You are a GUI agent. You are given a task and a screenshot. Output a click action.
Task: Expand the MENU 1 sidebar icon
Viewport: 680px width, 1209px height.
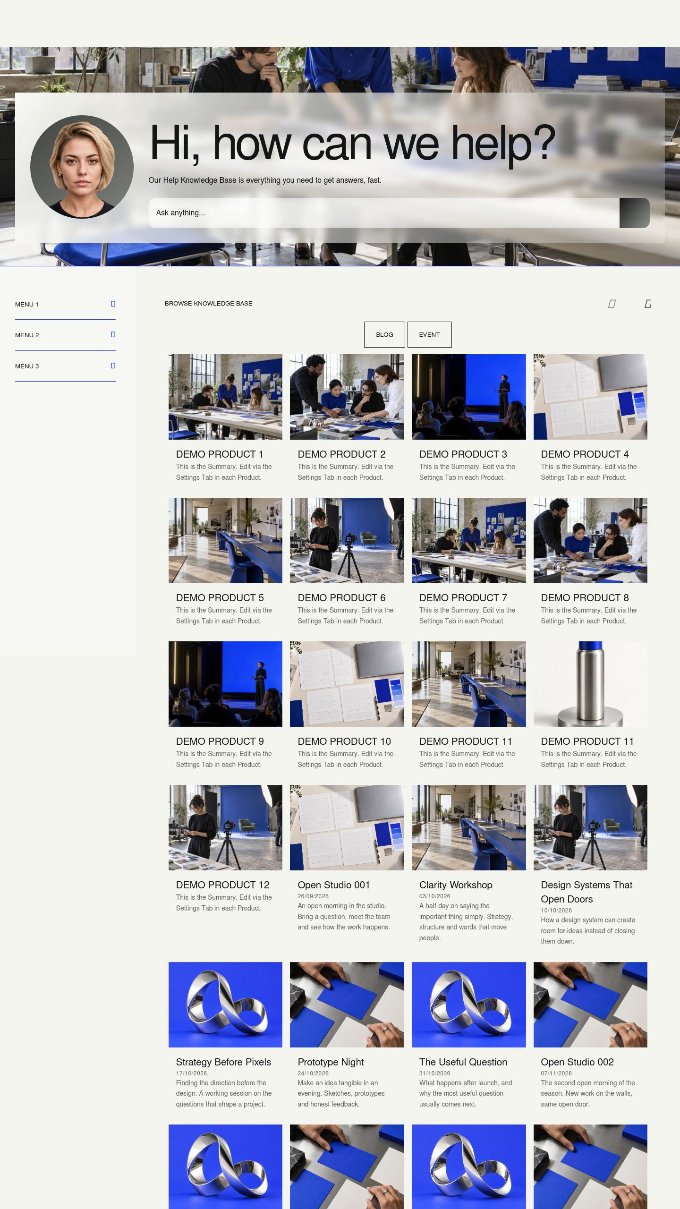pyautogui.click(x=113, y=304)
